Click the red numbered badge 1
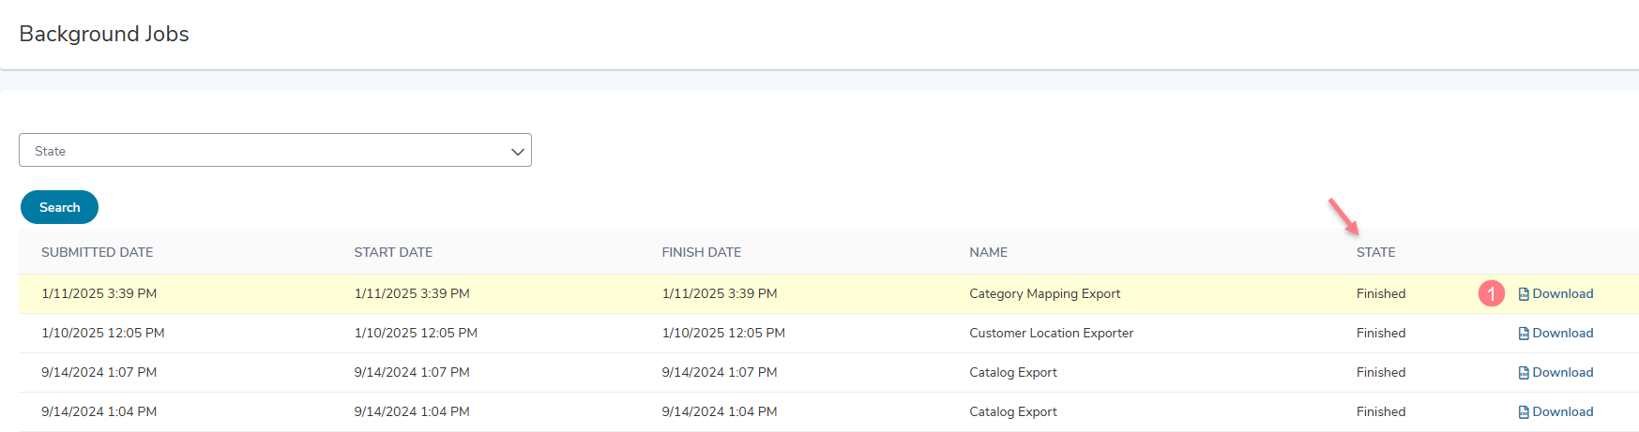The image size is (1639, 432). (x=1492, y=293)
